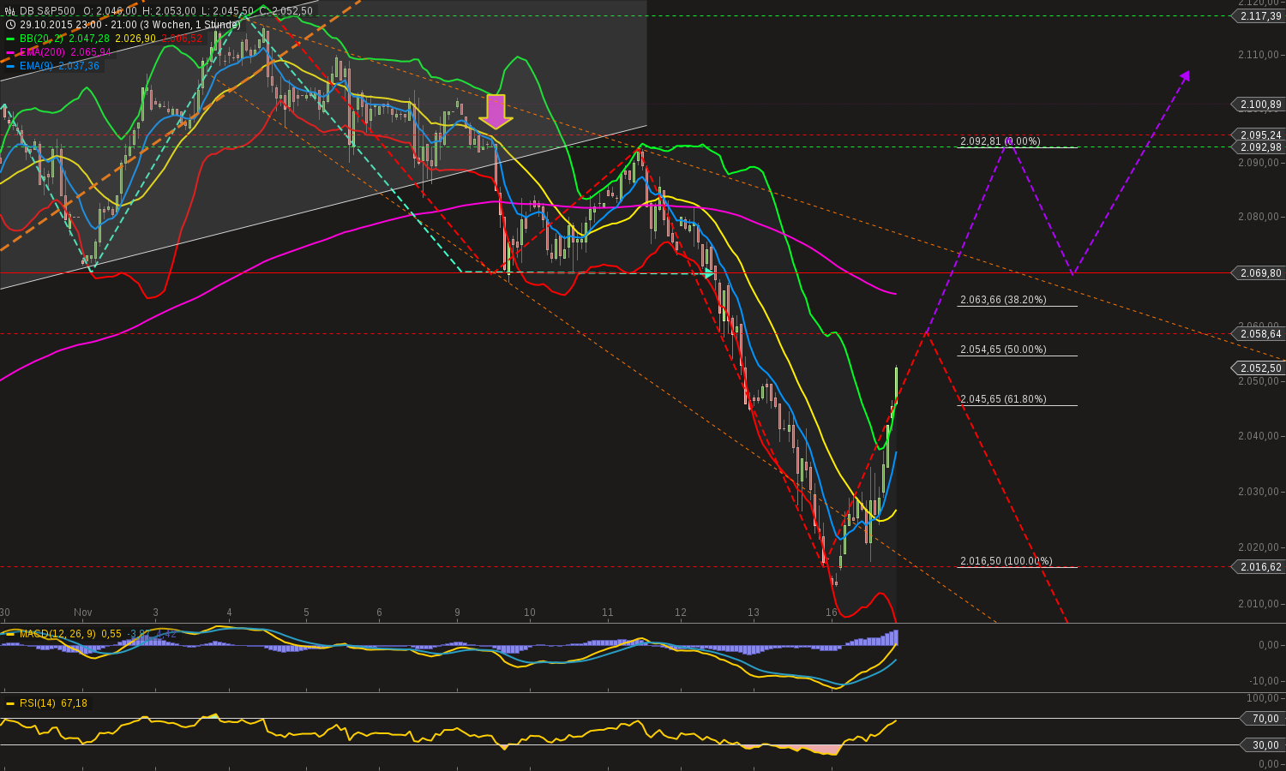Select the Fibonacci label 2.092,81 (0.00%)
This screenshot has width=1286, height=771.
[x=1000, y=141]
